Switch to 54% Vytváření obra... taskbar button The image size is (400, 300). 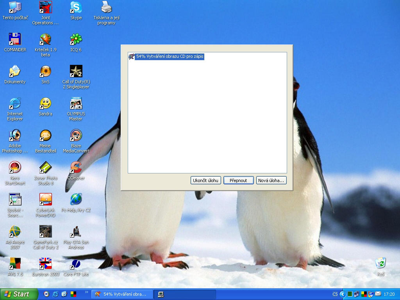122,294
